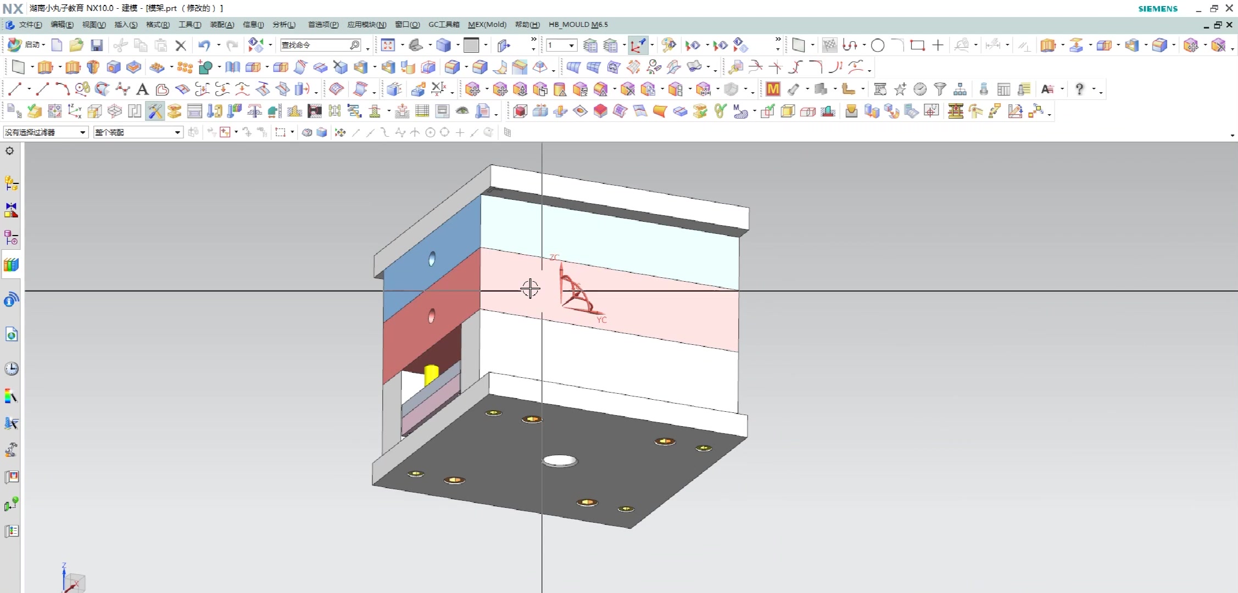Click the resource bar settings gear
This screenshot has width=1238, height=593.
coord(10,150)
